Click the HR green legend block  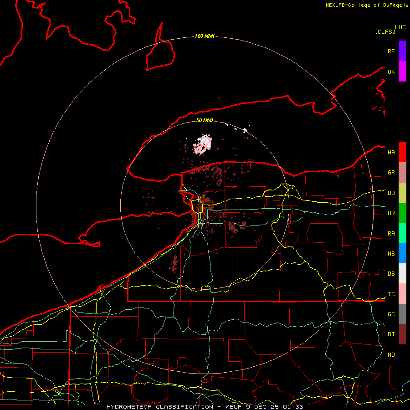402,213
